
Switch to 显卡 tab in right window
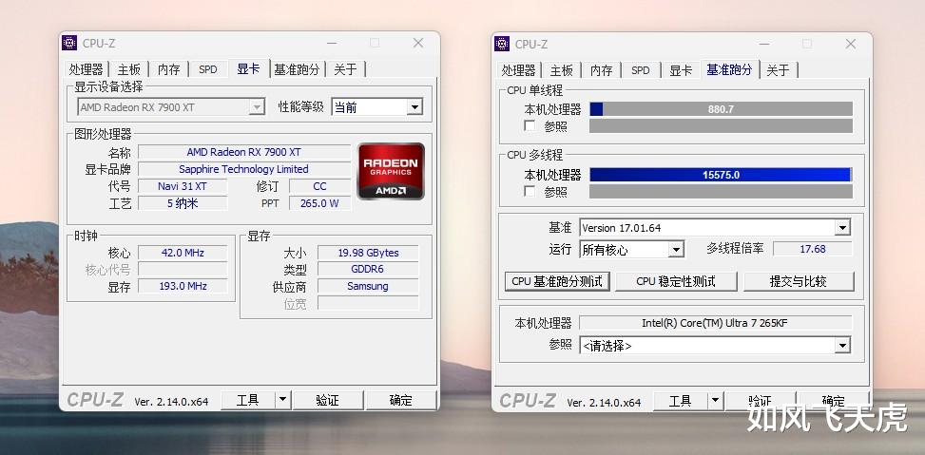coord(680,70)
